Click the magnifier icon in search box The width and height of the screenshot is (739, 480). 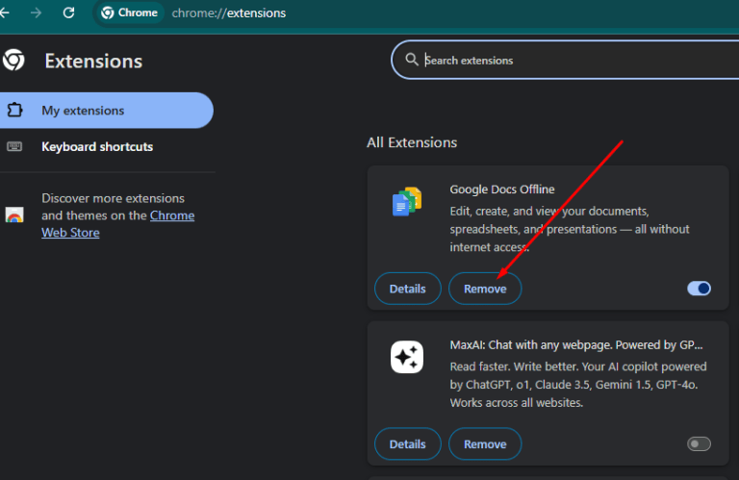click(x=412, y=60)
